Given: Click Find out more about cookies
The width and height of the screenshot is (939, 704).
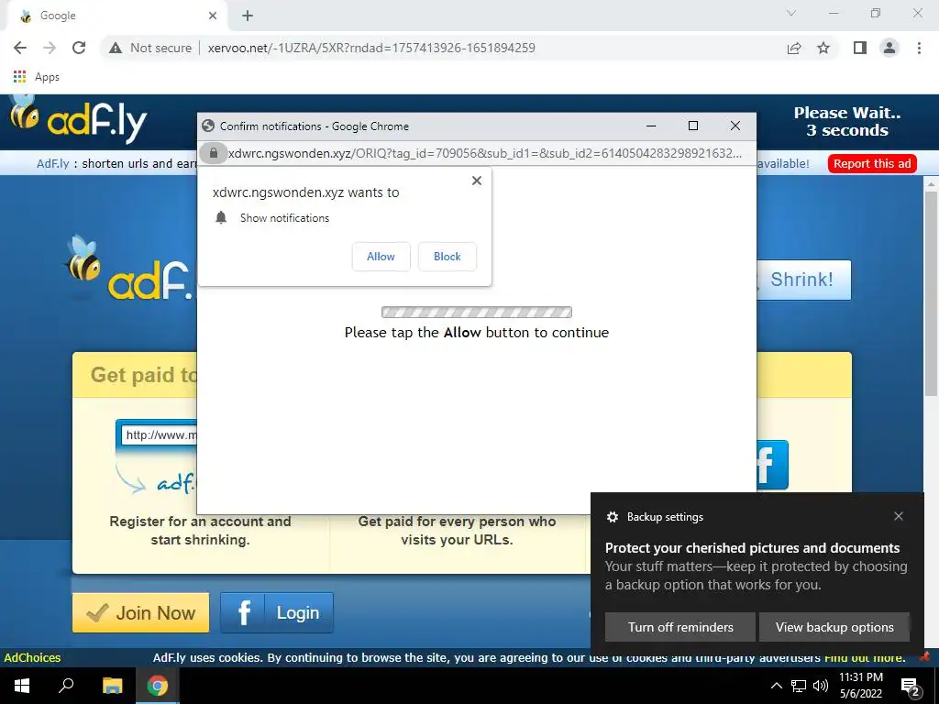Looking at the screenshot, I should click(x=864, y=657).
